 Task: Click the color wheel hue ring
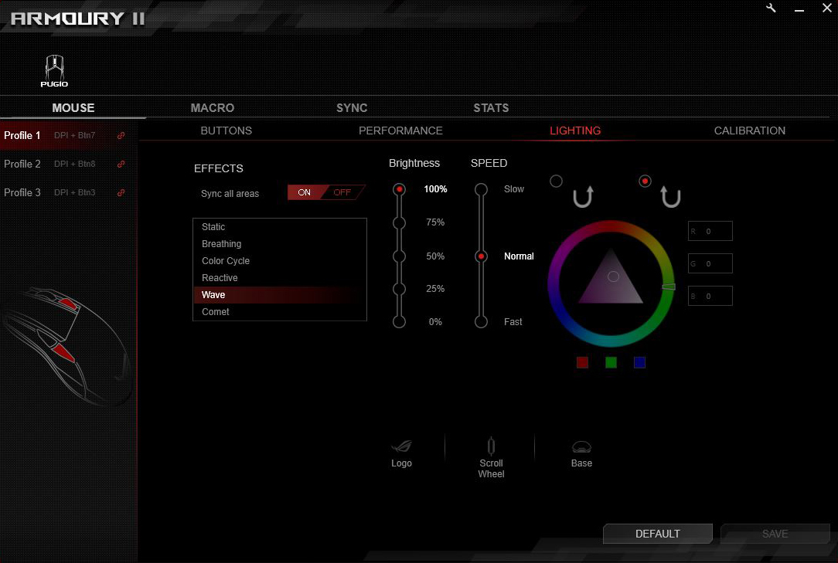[x=611, y=226]
